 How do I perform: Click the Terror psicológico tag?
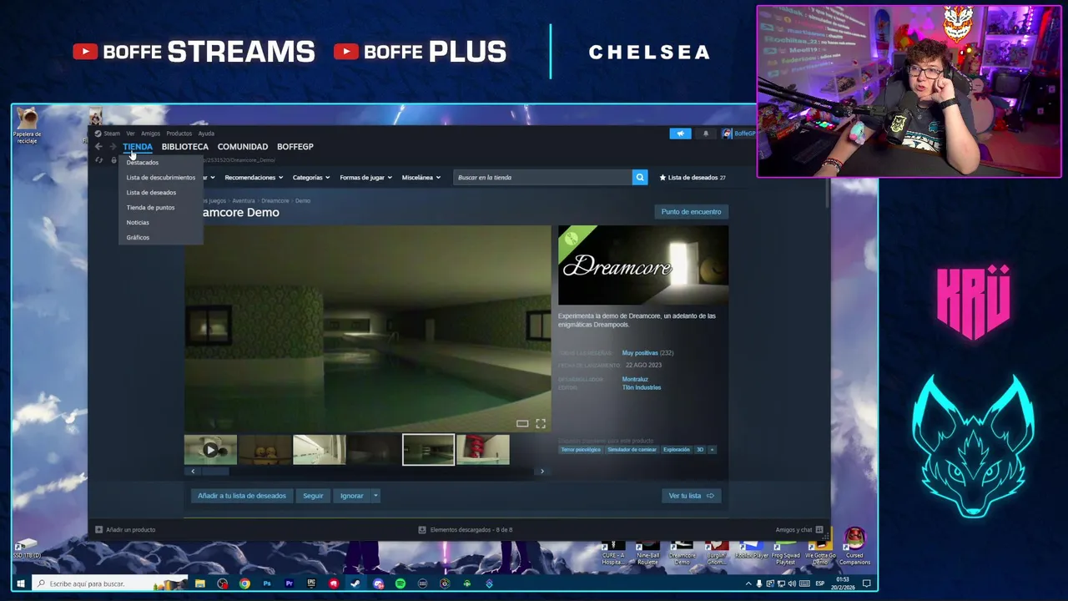click(581, 450)
